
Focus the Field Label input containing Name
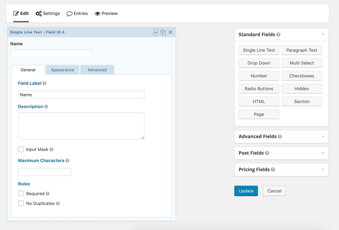(81, 95)
